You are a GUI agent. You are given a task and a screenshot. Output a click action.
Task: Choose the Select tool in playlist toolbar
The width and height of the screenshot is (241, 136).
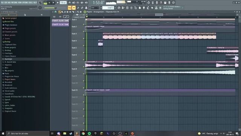click(75, 12)
